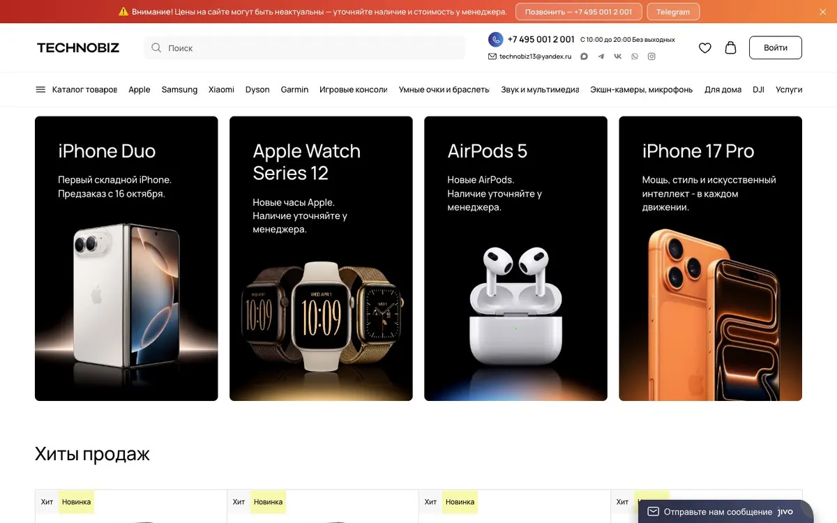This screenshot has width=837, height=523.
Task: Open the Умные очки и браслеты menu item
Action: pyautogui.click(x=444, y=89)
